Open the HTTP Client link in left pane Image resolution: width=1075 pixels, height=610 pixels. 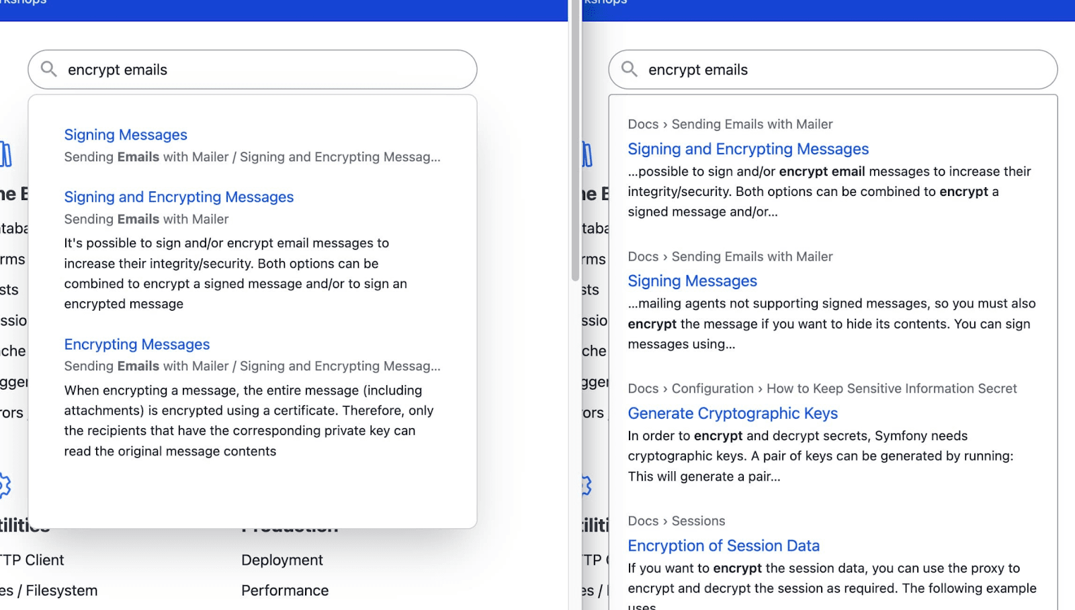(32, 560)
